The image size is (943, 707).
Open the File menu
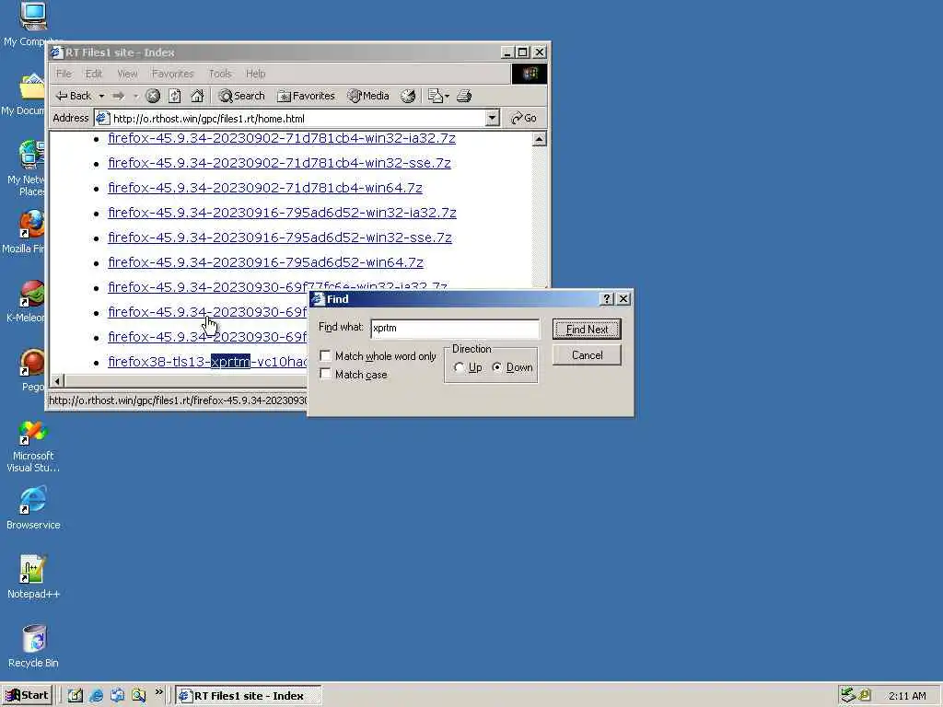tap(64, 74)
